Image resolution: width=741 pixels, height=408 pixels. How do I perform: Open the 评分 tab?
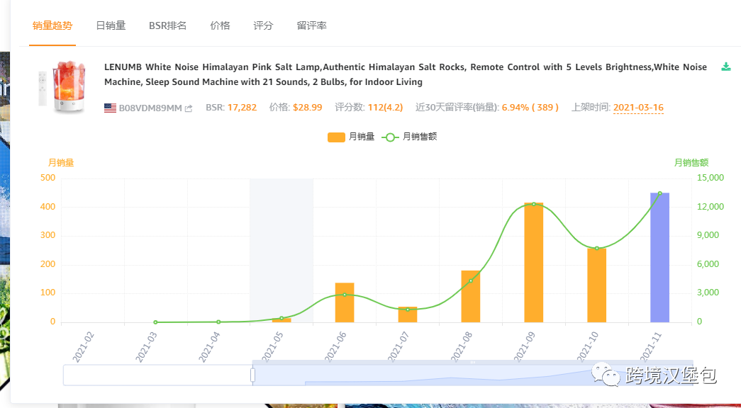(x=263, y=25)
